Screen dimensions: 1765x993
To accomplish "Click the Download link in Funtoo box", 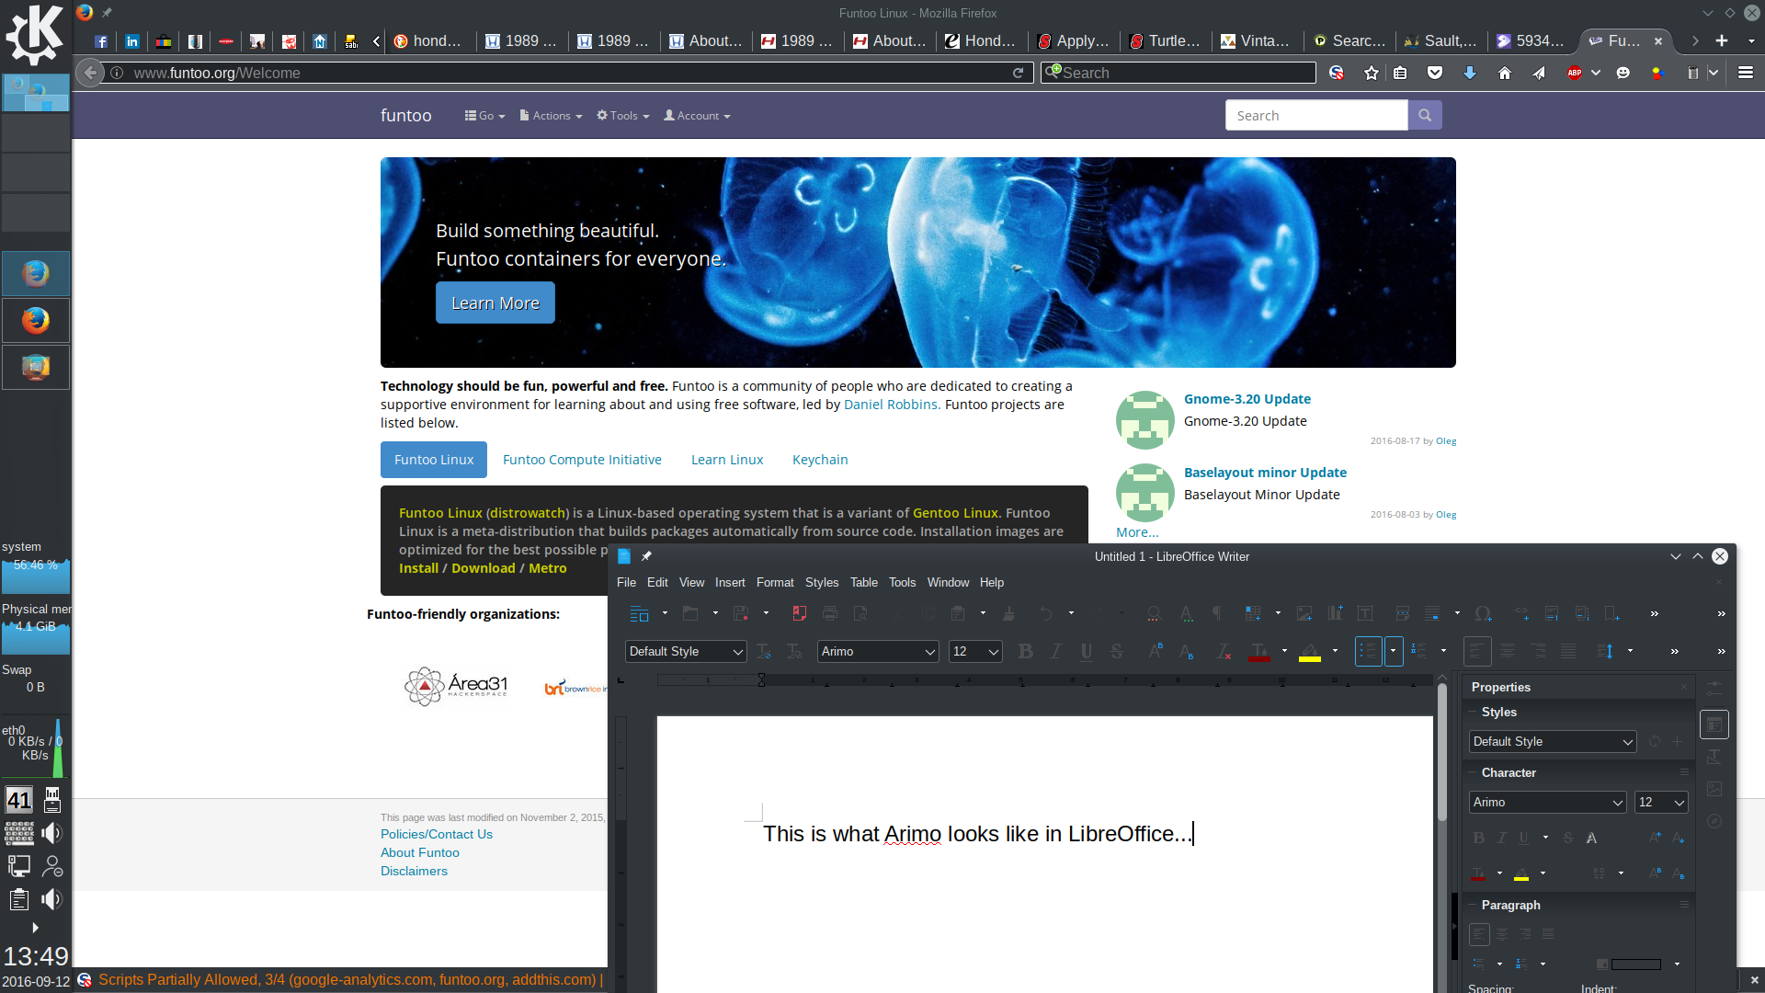I will pos(484,568).
